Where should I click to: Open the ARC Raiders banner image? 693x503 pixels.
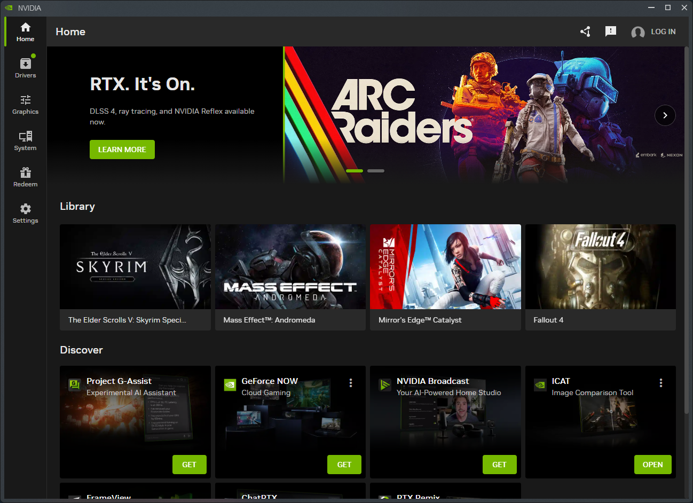pos(483,115)
